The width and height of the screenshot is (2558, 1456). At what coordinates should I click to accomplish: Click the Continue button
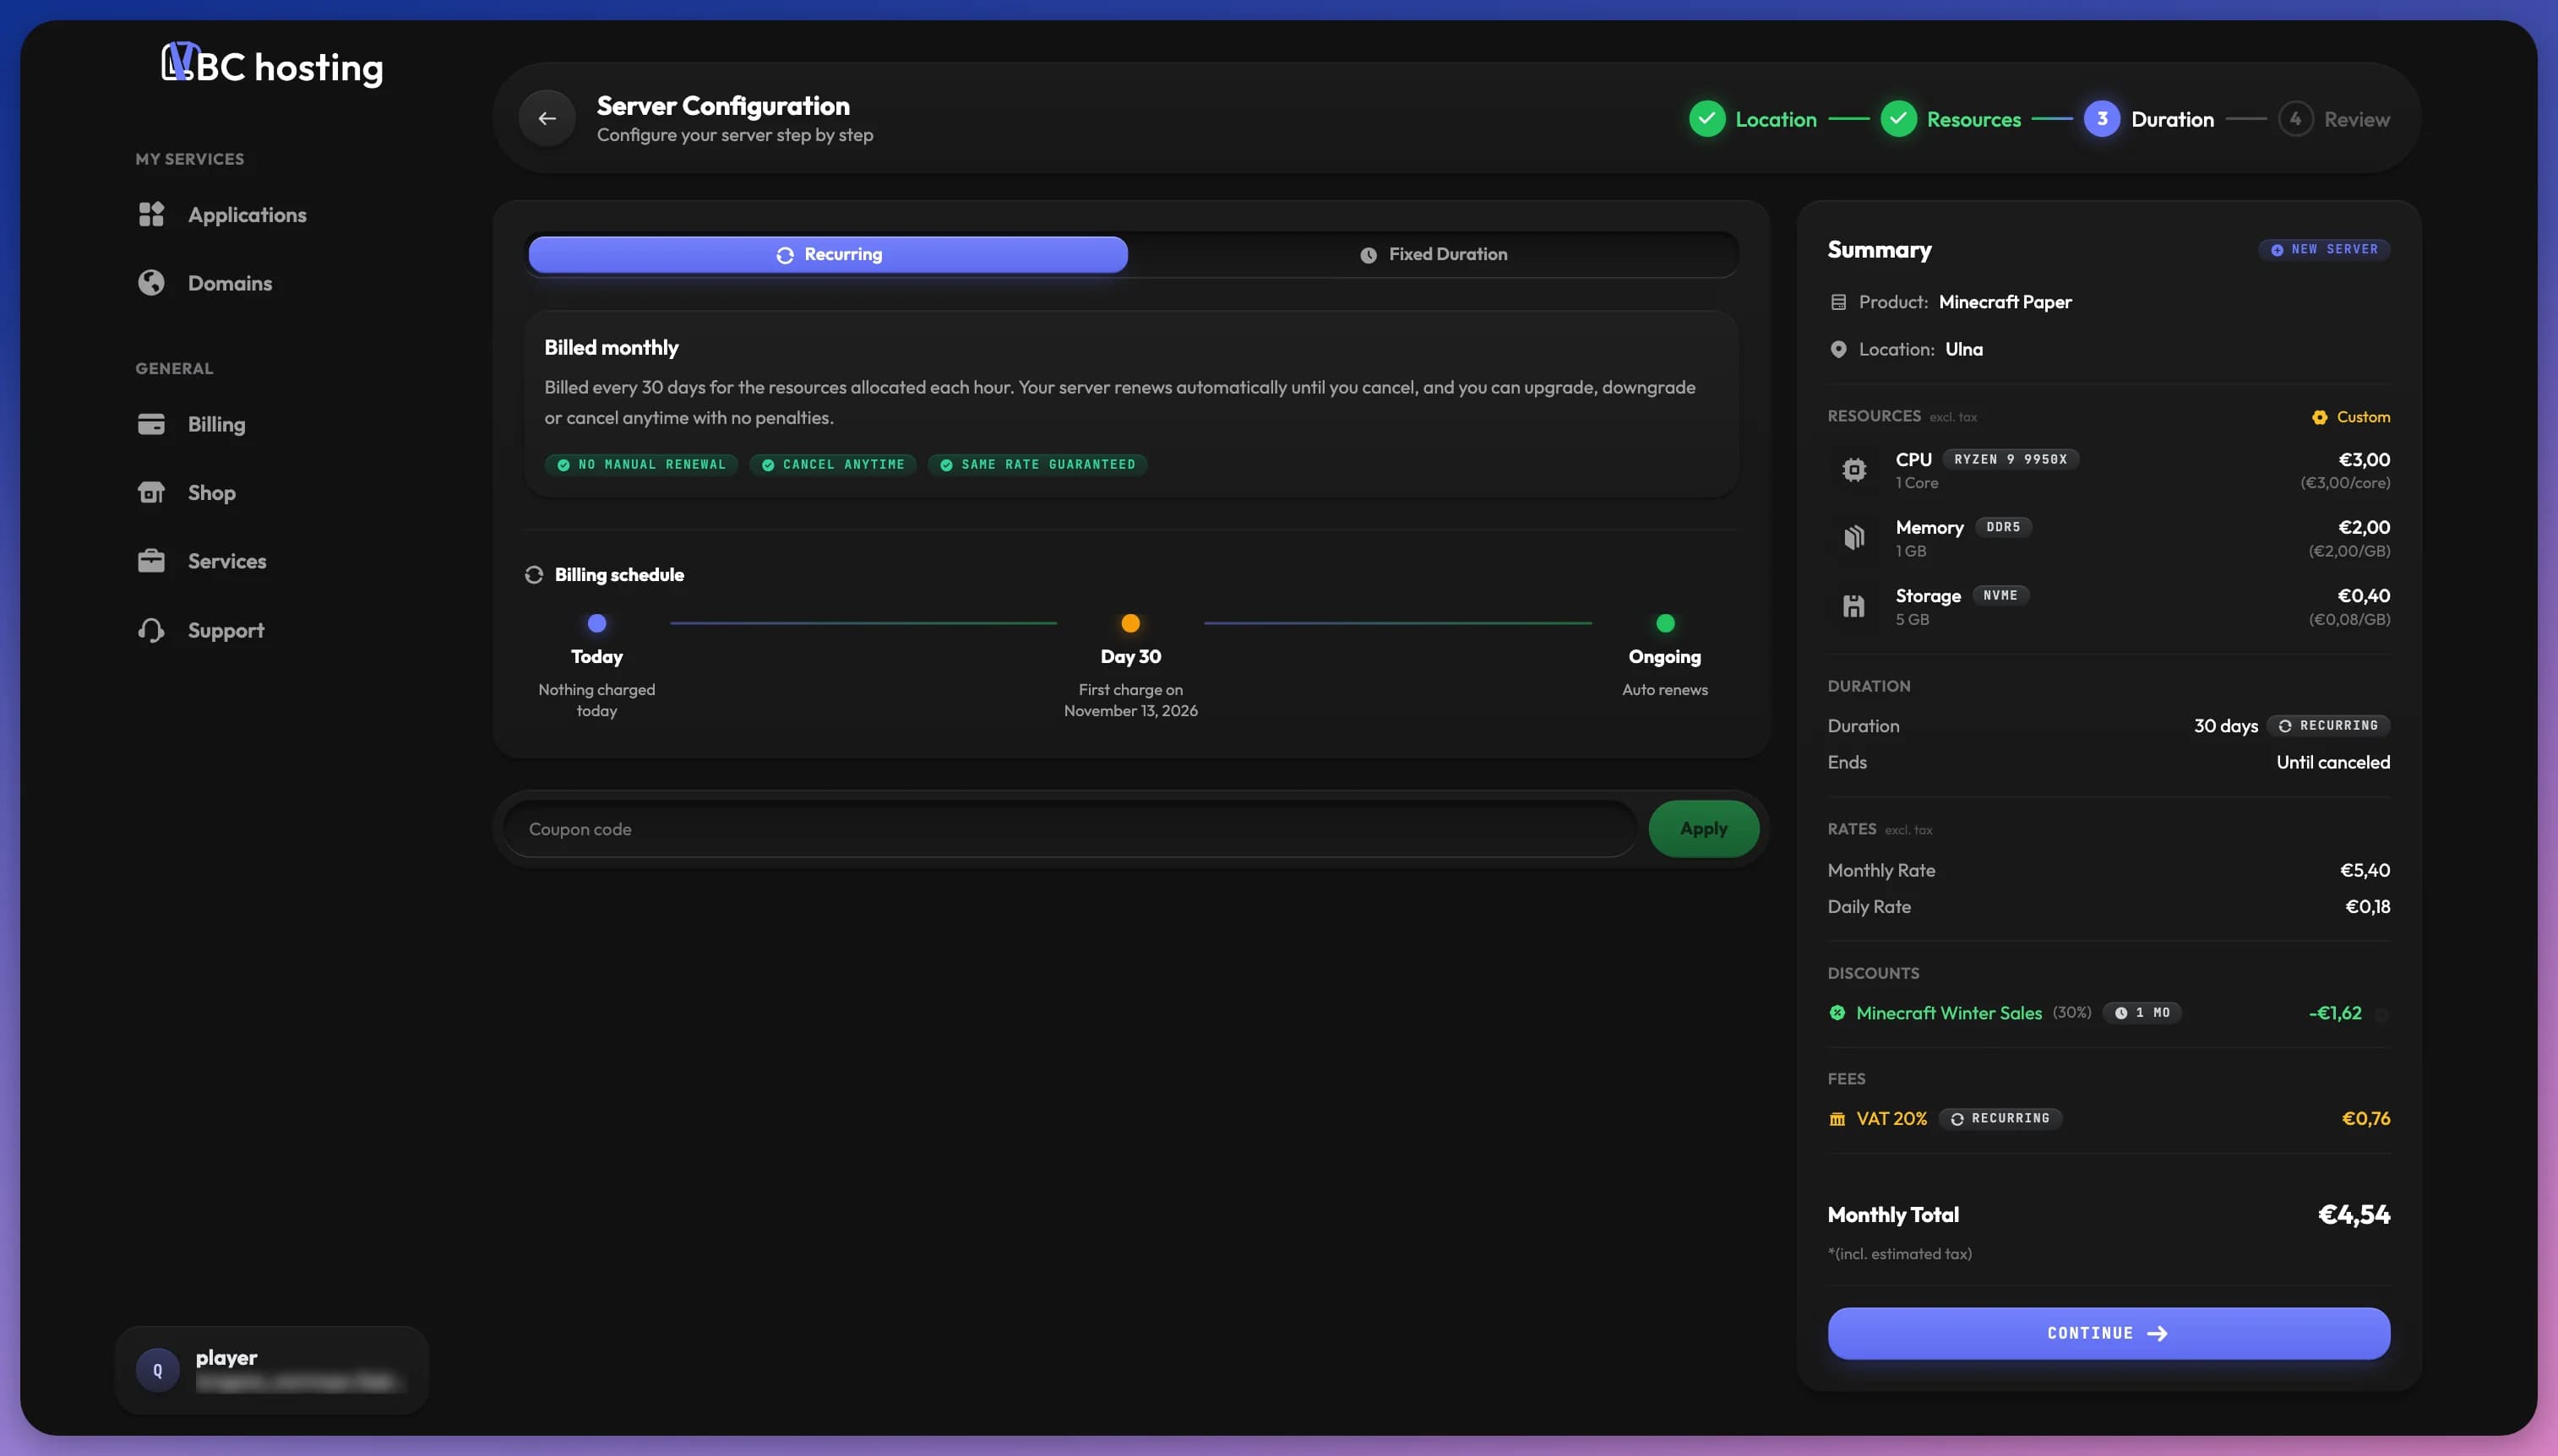2108,1333
